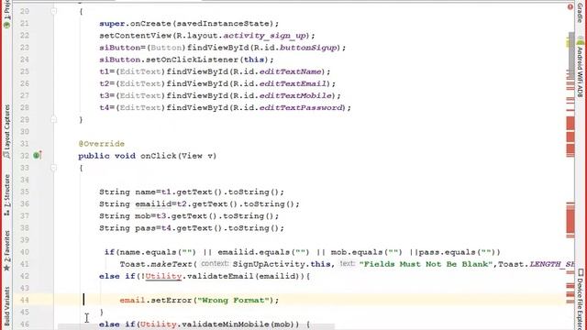Click the t4 assignment on line 28
Screen dimensions: 587x330
click(105, 107)
